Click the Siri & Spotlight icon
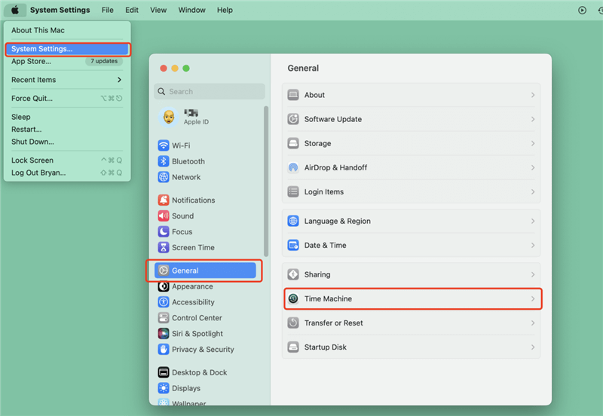Image resolution: width=603 pixels, height=416 pixels. pos(164,333)
